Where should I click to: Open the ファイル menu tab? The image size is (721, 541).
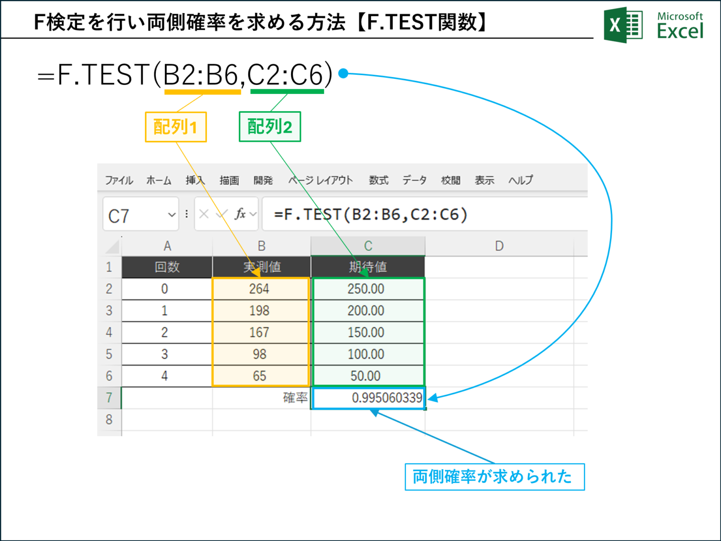tap(119, 180)
